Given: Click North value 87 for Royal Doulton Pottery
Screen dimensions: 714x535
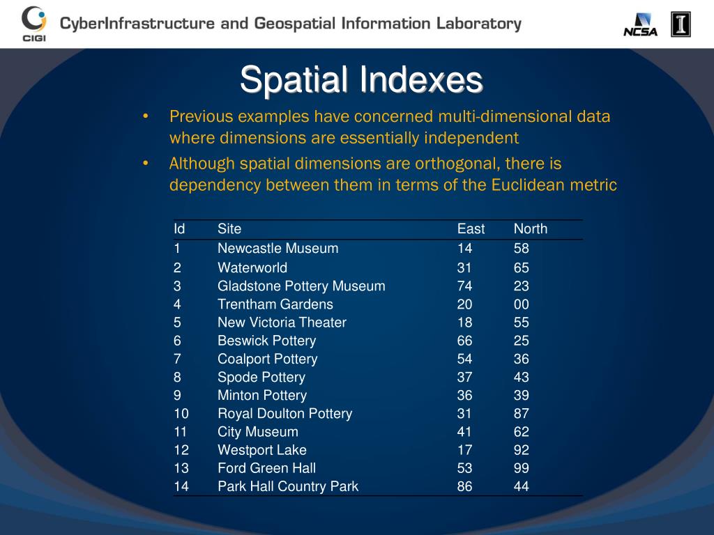Looking at the screenshot, I should 522,414.
